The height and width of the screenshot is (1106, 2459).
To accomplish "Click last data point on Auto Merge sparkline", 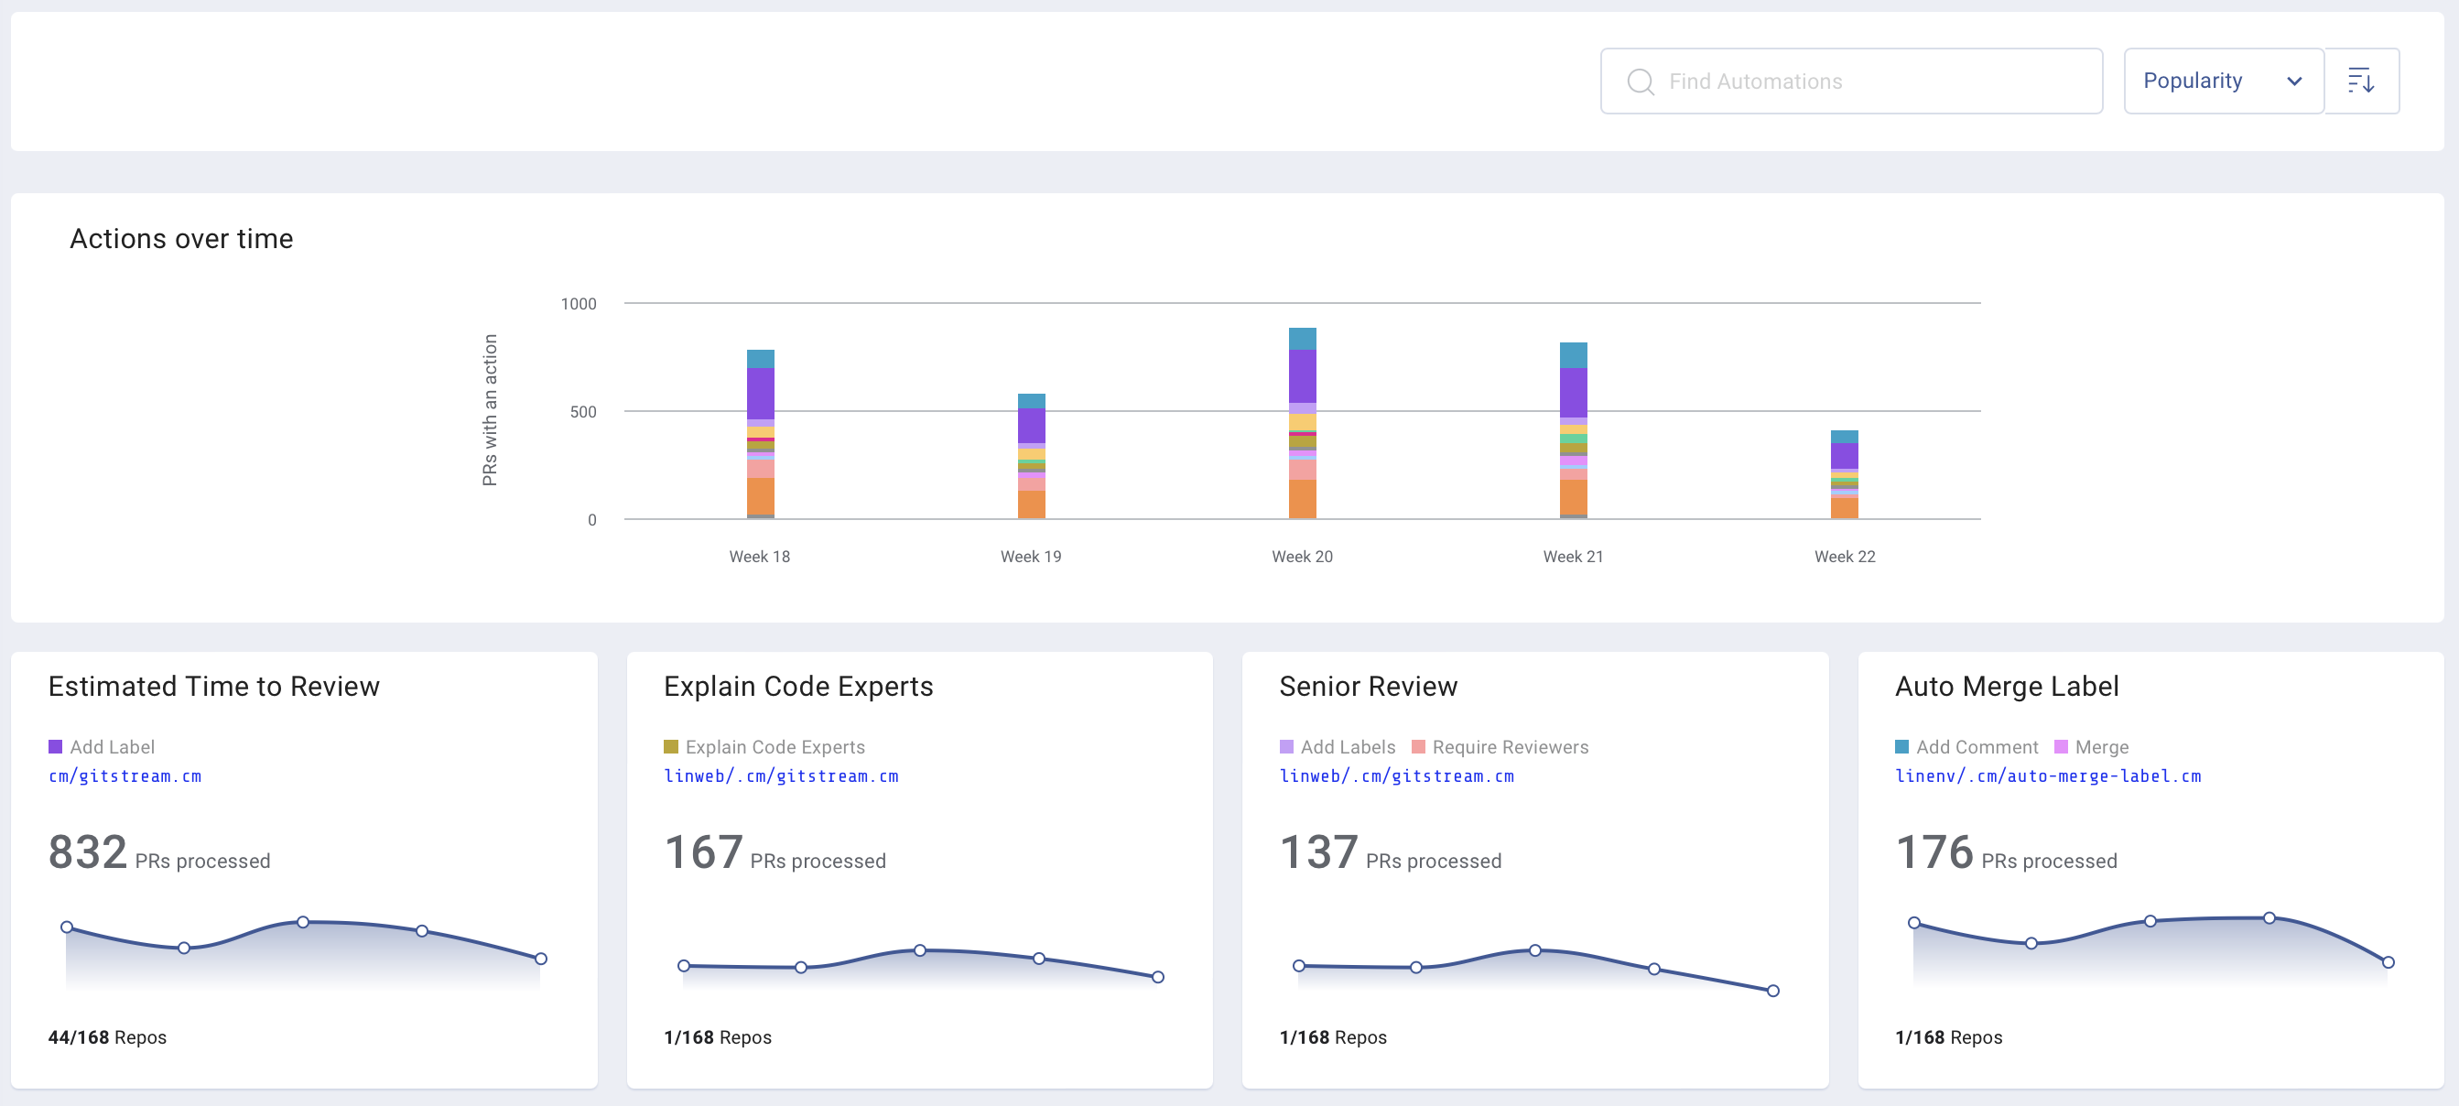I will (x=2388, y=962).
